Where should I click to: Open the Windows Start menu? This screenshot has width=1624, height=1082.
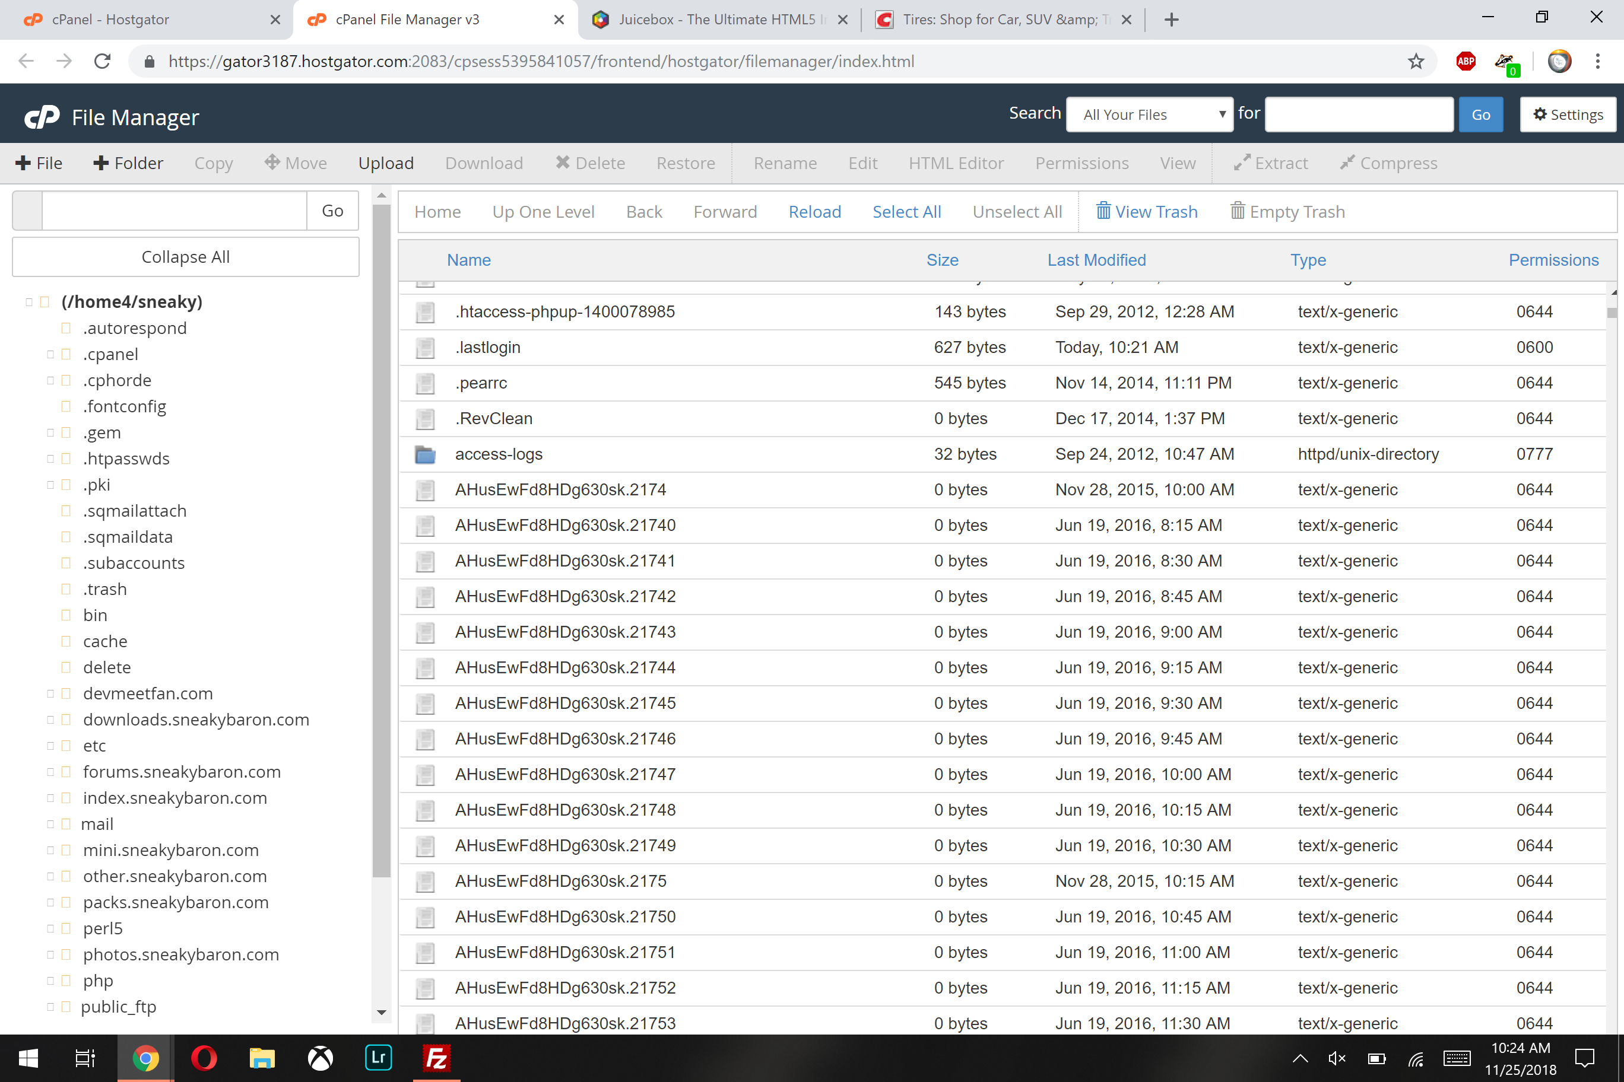pos(28,1058)
